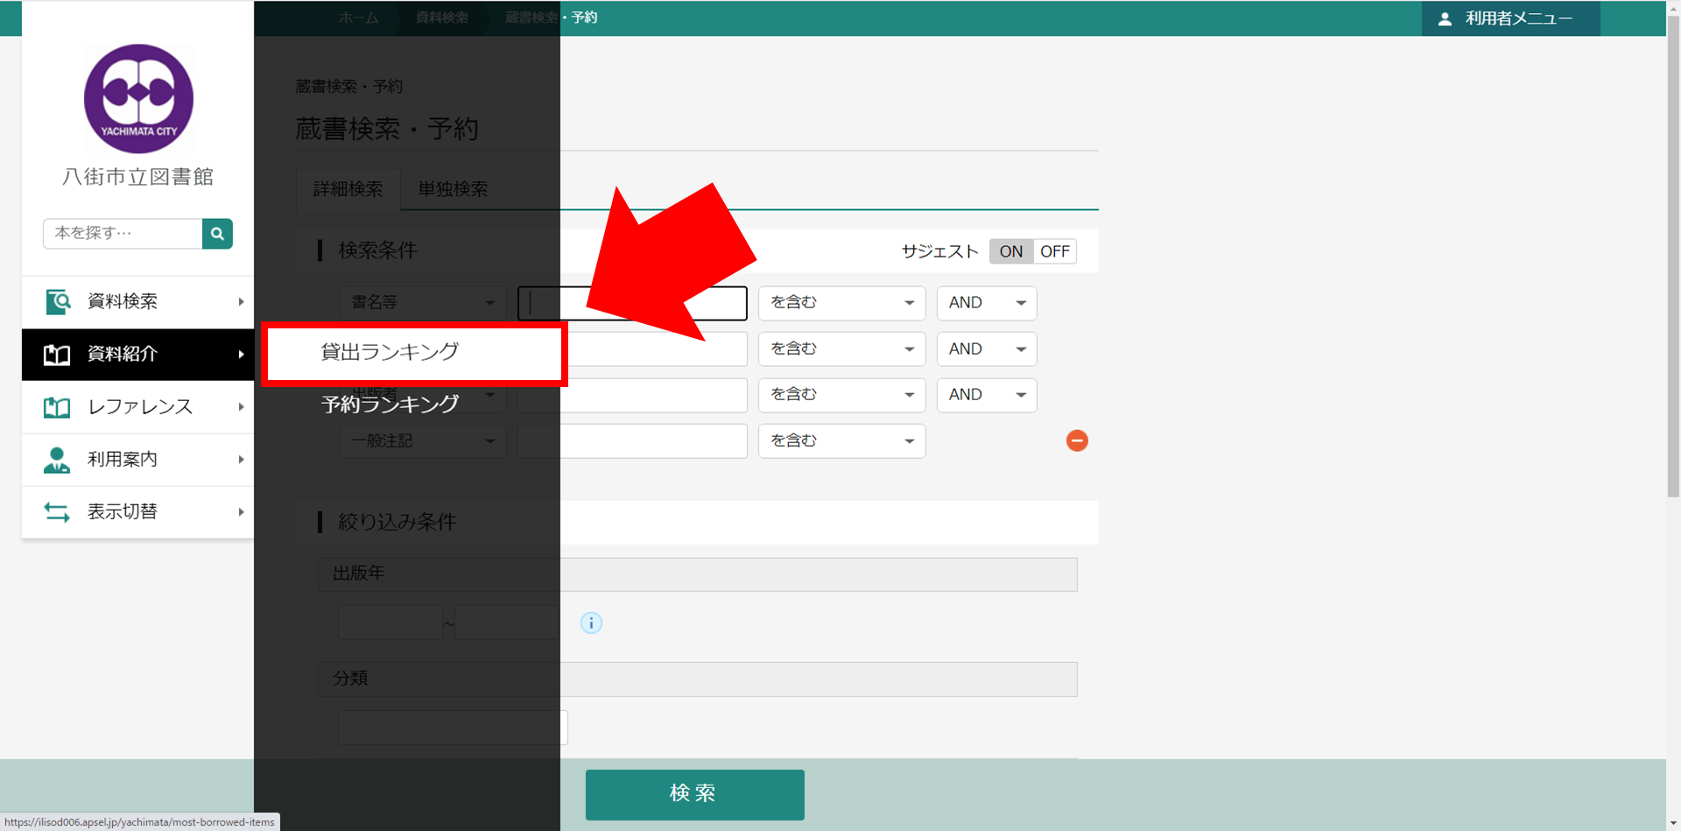Viewport: 1681px width, 831px height.
Task: Remove condition row with orange minus icon
Action: [1077, 440]
